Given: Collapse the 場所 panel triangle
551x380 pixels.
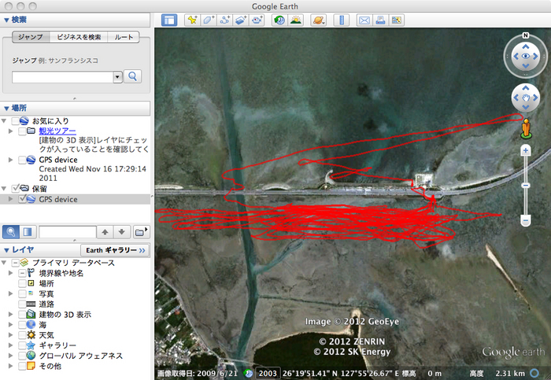Looking at the screenshot, I should (x=6, y=108).
